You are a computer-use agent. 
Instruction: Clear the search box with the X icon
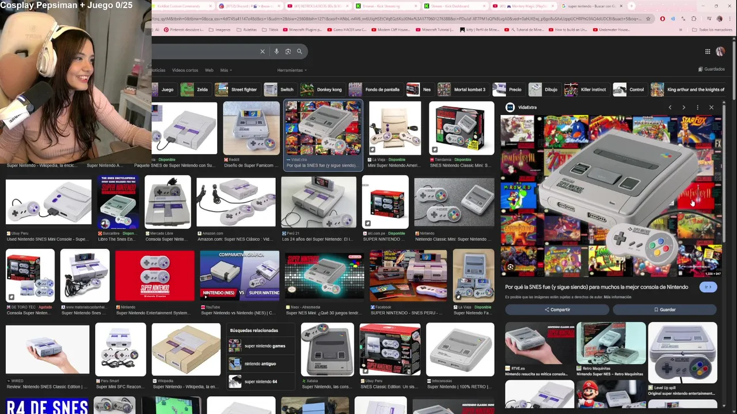263,52
